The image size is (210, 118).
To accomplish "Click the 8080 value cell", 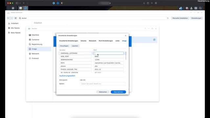I will coord(108,56).
